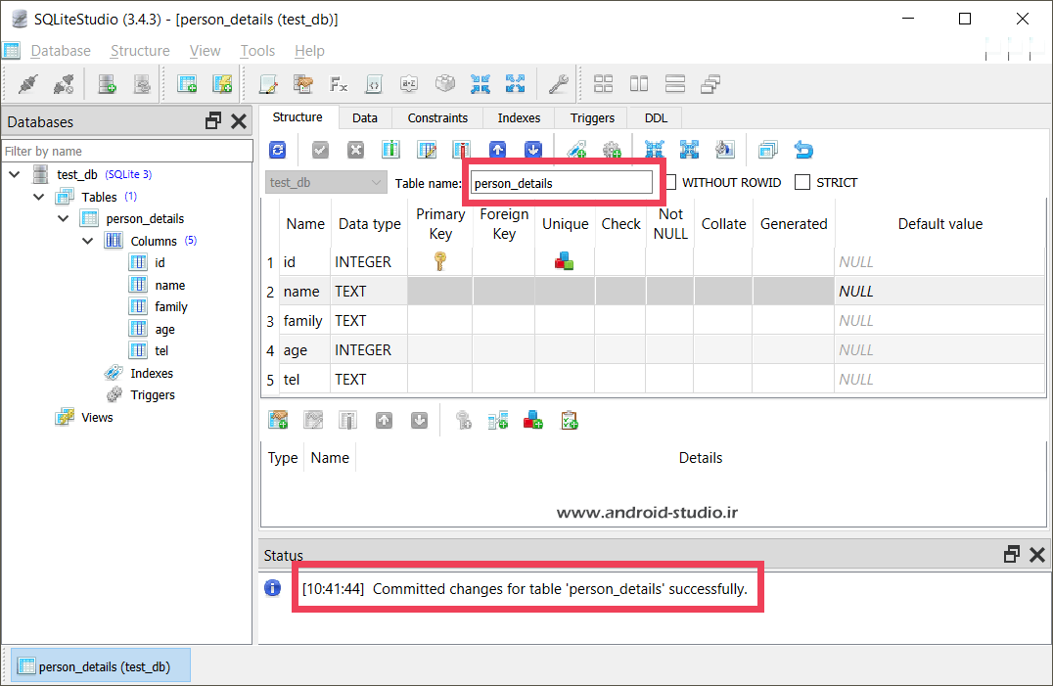Click the Rollback structure changes X icon

tap(356, 150)
